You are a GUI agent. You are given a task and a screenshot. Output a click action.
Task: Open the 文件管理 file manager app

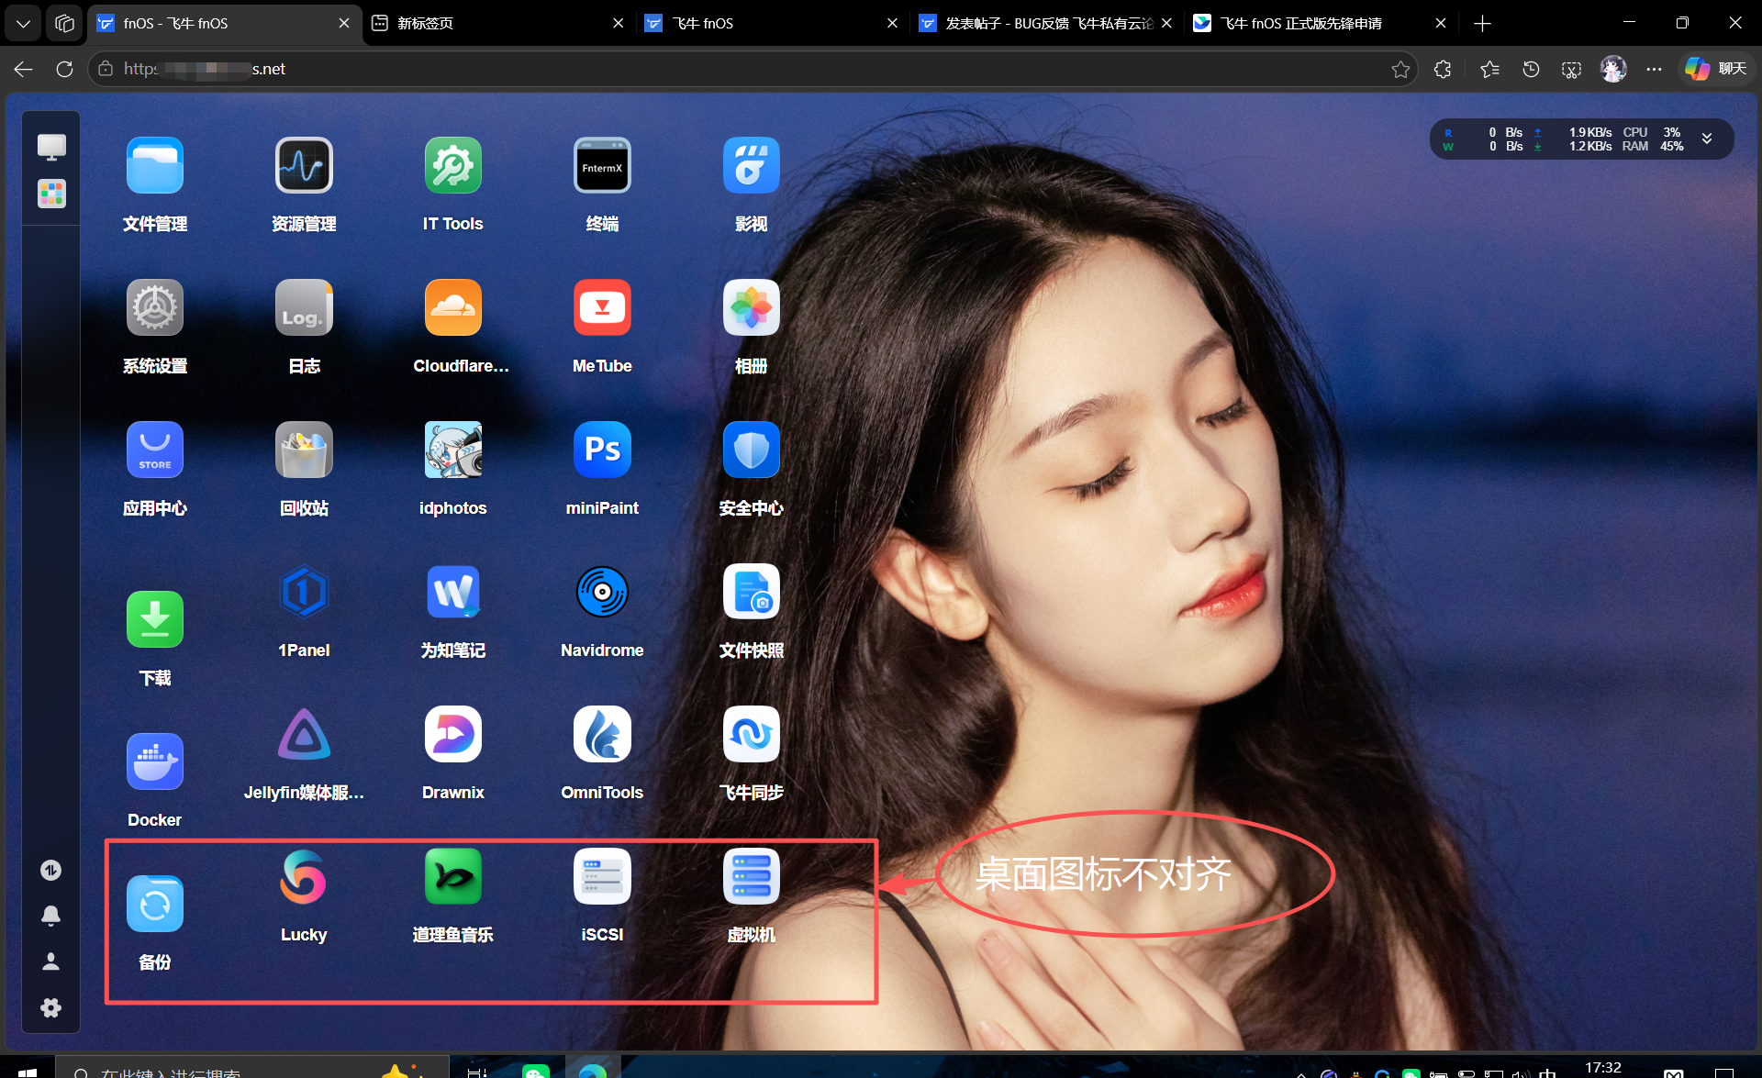154,166
